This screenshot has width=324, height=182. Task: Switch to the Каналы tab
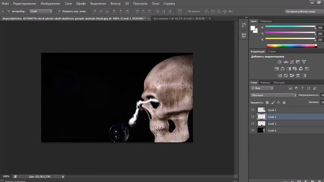265,82
